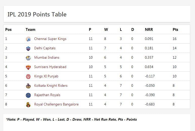Image resolution: width=195 pixels, height=131 pixels.
Task: Click the Kings XI Punjab team logo
Action: (x=28, y=76)
